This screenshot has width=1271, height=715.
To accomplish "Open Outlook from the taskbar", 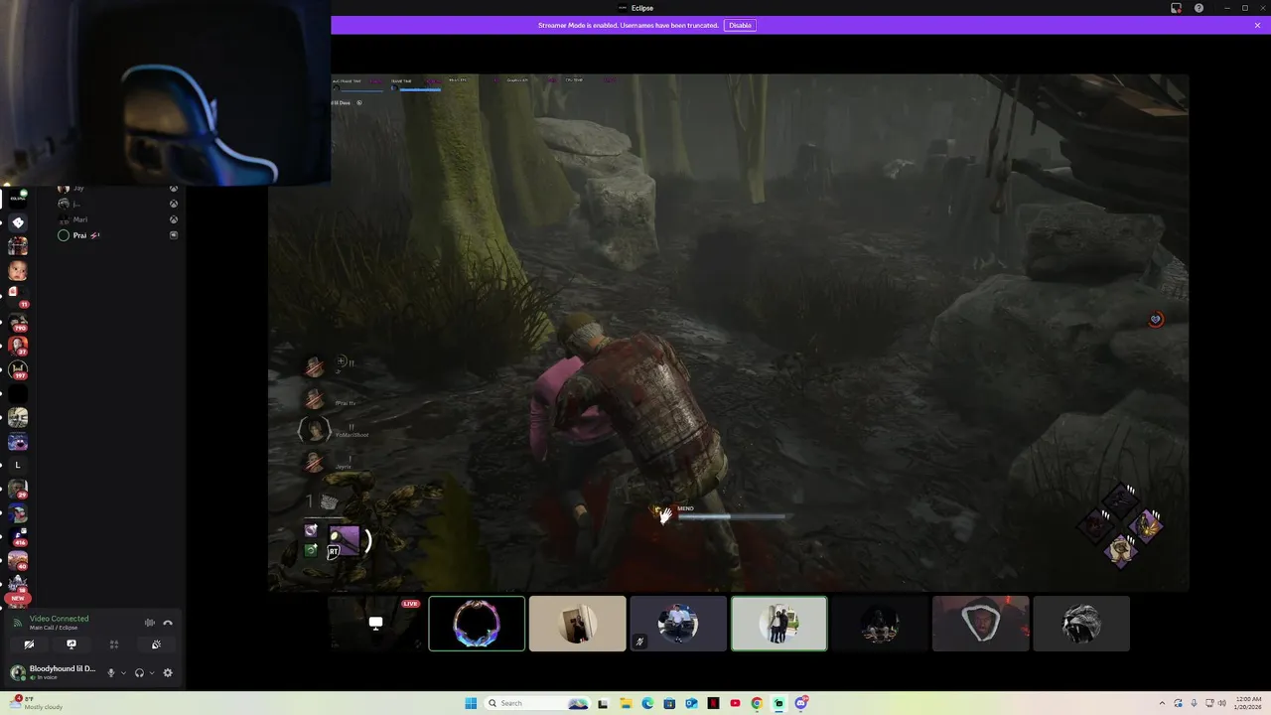I will (x=691, y=703).
